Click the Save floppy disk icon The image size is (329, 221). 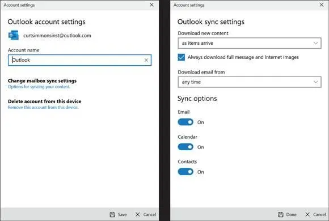112,214
